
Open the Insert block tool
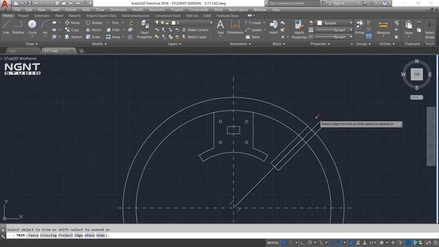(274, 27)
